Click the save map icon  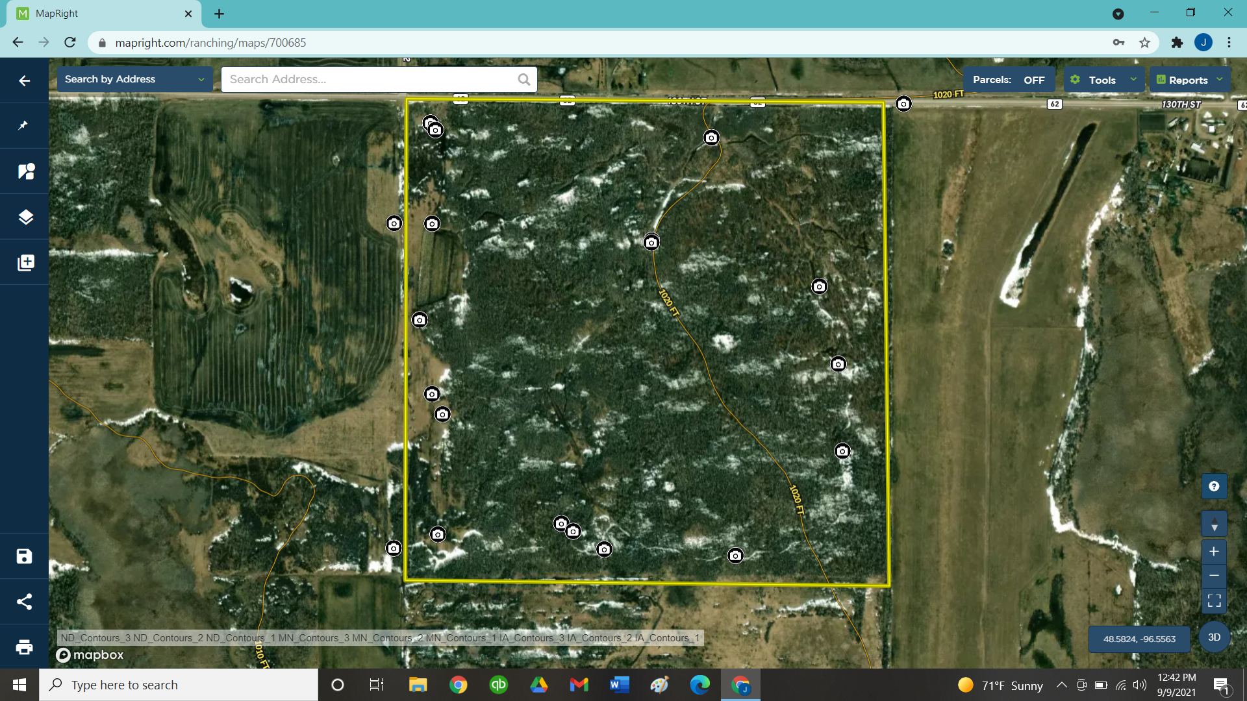coord(25,556)
